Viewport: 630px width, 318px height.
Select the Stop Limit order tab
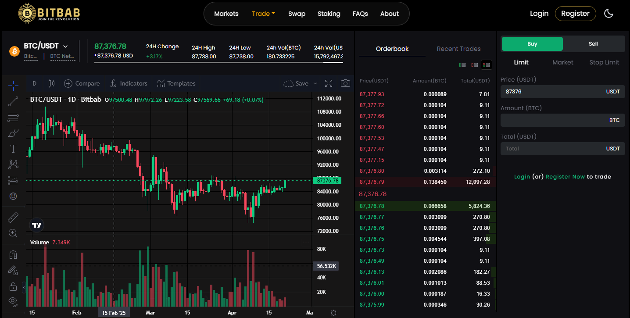(604, 62)
